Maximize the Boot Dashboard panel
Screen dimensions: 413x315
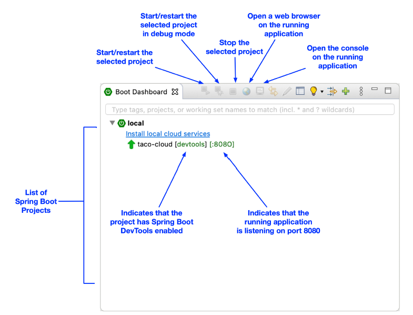coord(388,91)
